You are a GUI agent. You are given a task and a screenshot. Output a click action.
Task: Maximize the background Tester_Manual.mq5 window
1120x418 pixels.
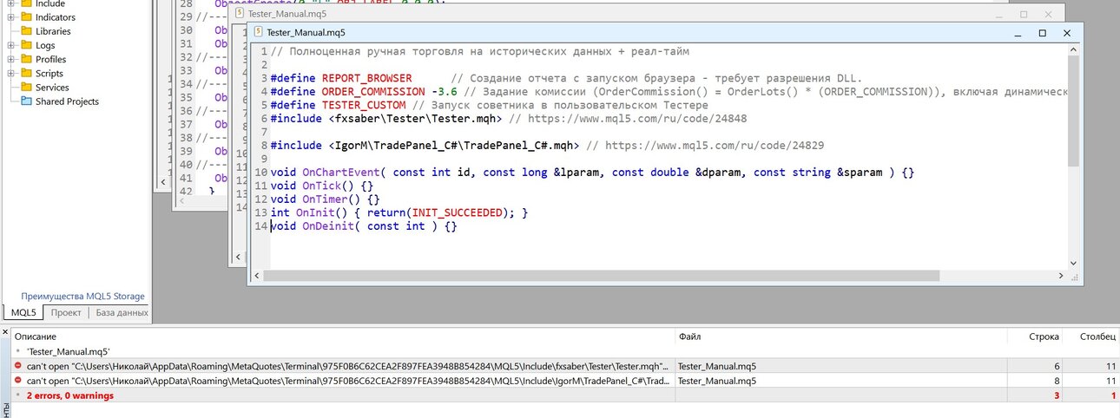[1024, 15]
